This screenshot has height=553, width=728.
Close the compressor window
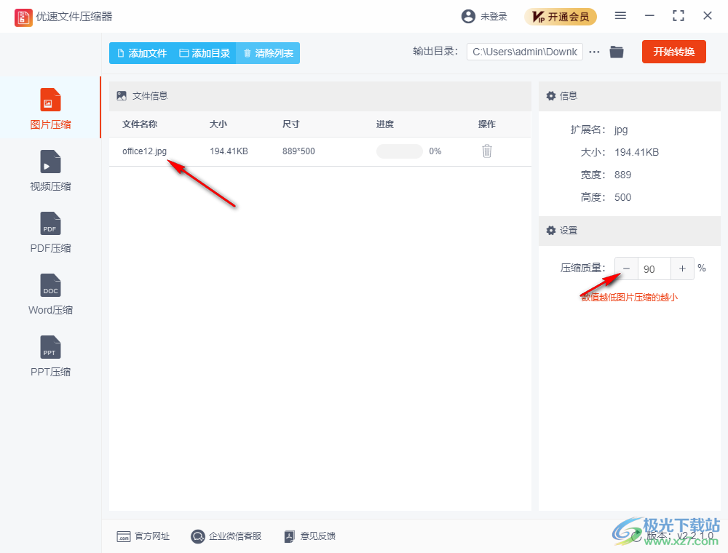click(707, 16)
